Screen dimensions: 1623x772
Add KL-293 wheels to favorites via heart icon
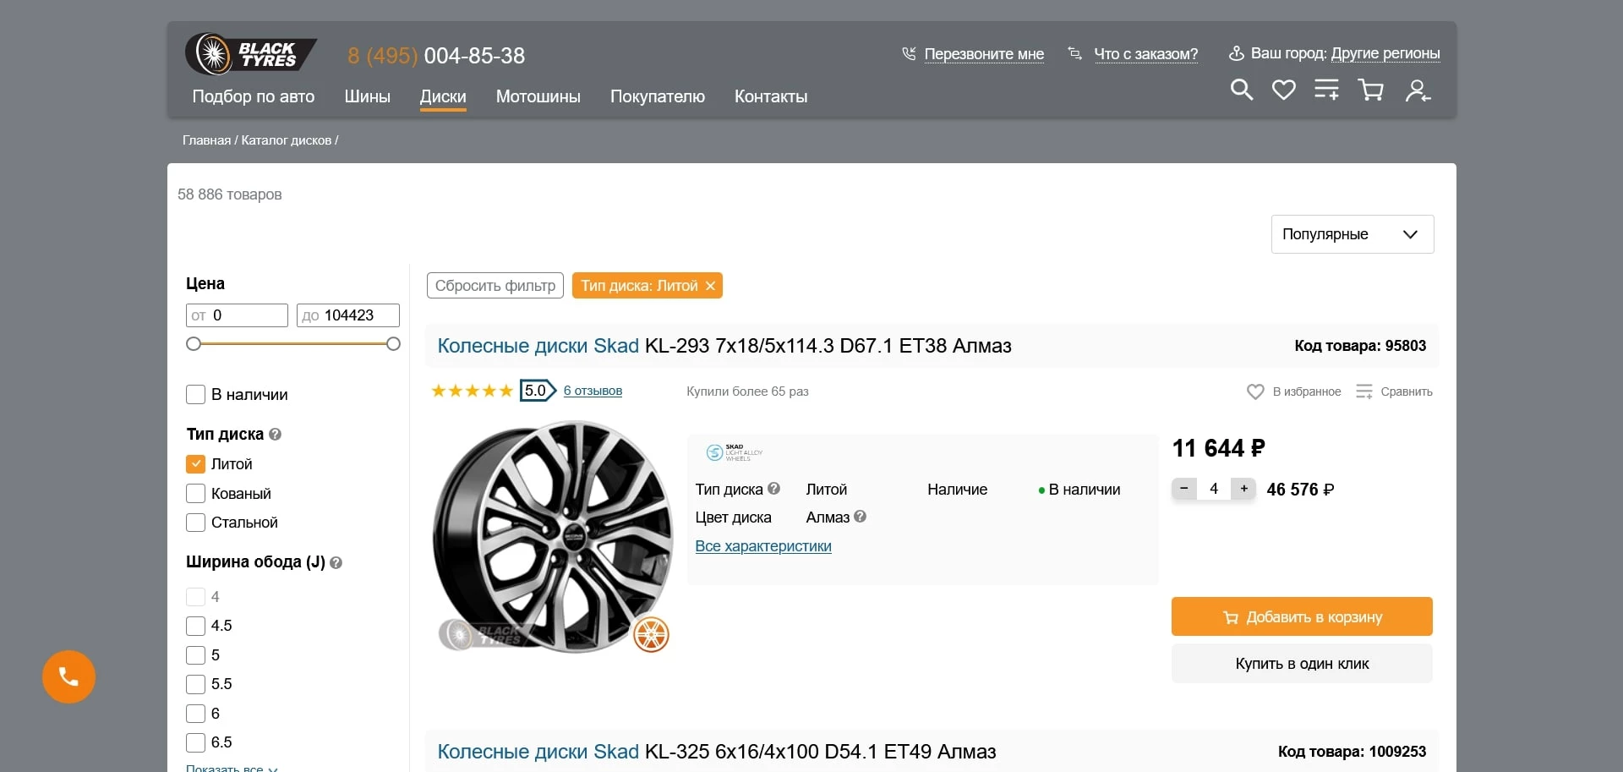pyautogui.click(x=1254, y=391)
